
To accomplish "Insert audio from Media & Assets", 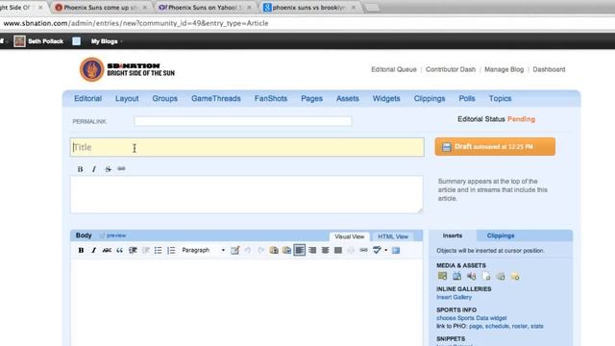I will 472,276.
